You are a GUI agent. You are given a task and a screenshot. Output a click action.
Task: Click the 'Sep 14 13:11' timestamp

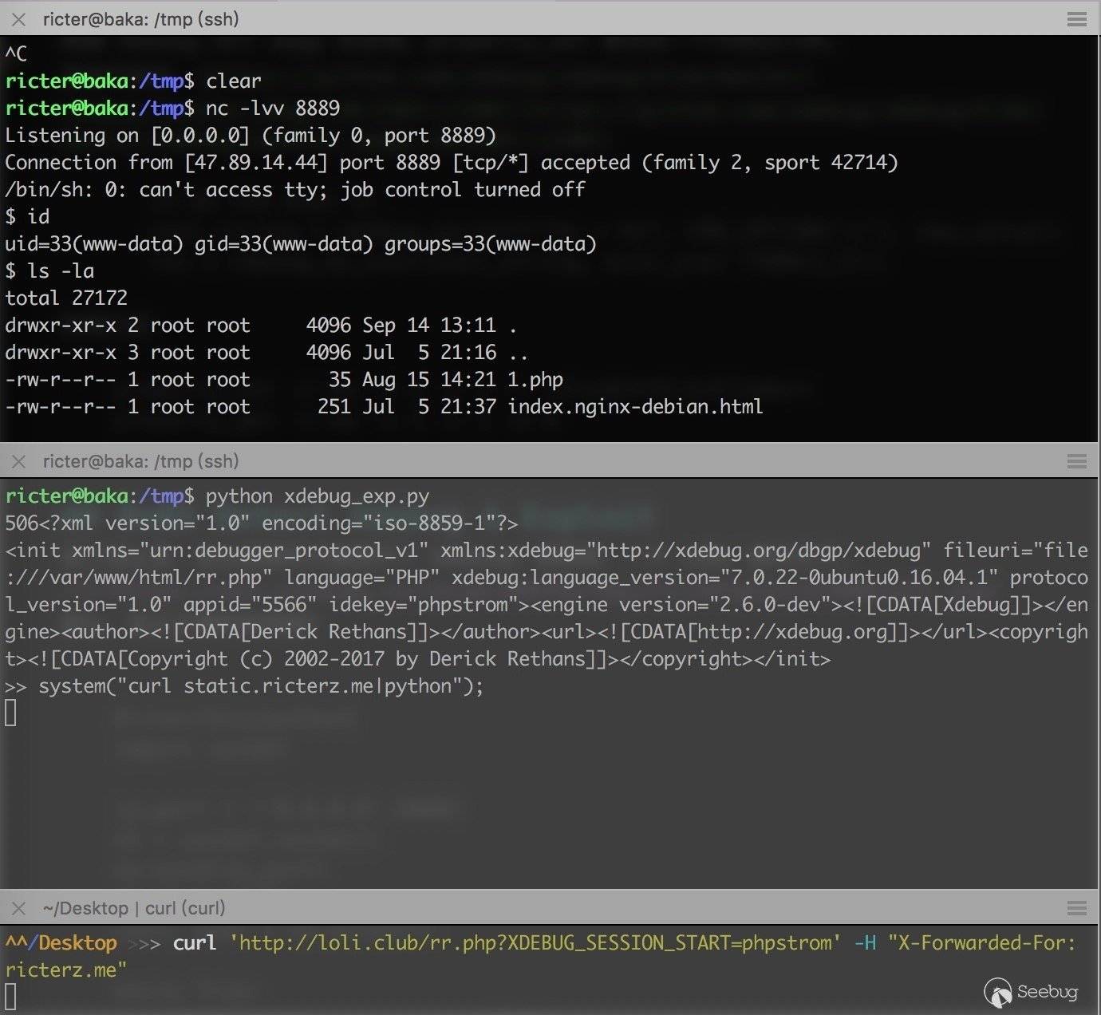click(429, 325)
